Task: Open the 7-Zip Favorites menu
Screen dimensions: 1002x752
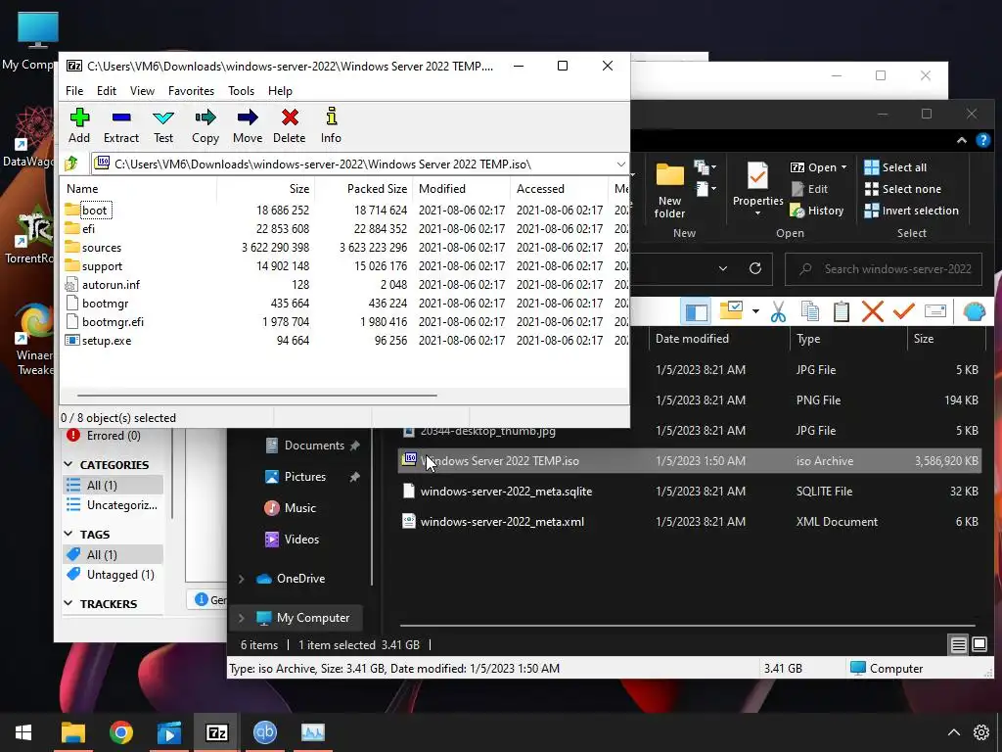Action: click(191, 91)
